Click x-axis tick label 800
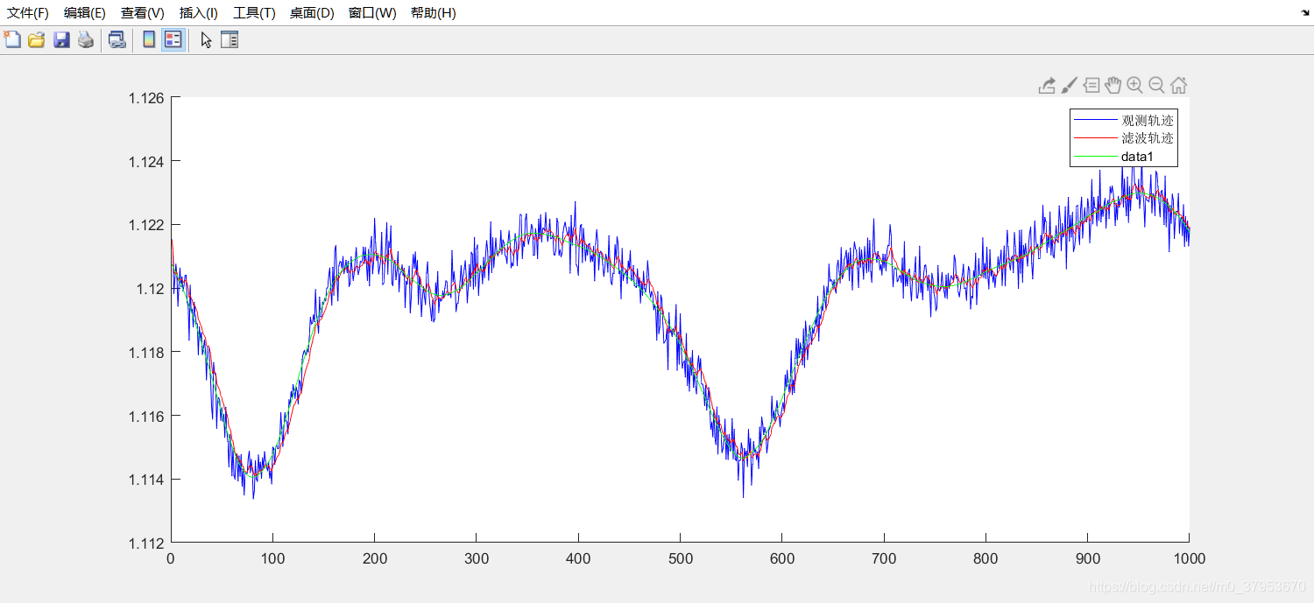 (x=985, y=558)
